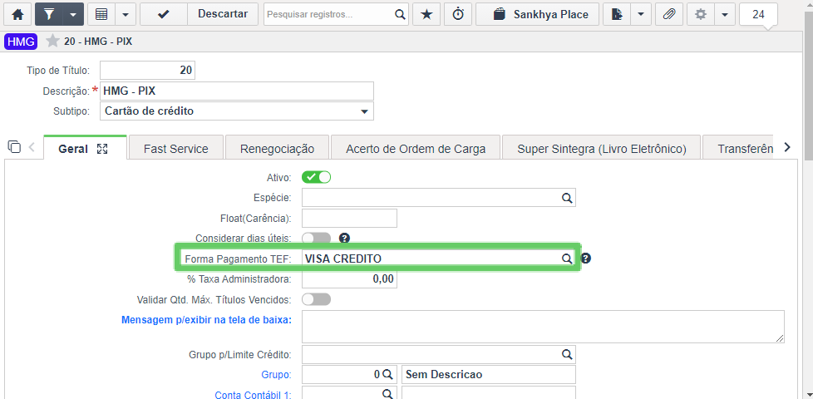The width and height of the screenshot is (813, 399).
Task: Open attachments paperclip icon
Action: tap(669, 14)
